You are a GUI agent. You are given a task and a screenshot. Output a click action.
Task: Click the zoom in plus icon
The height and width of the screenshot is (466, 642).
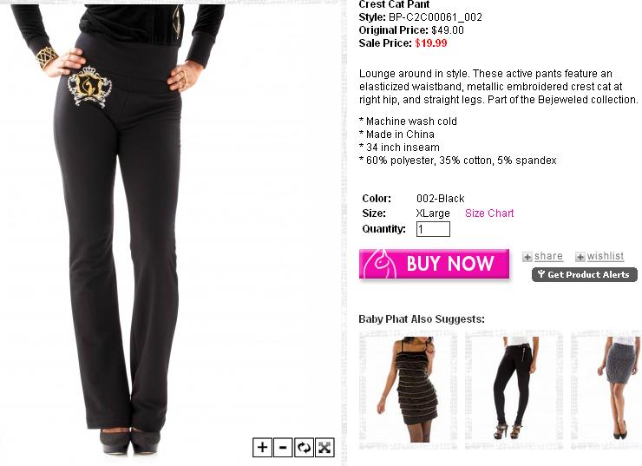click(x=263, y=447)
